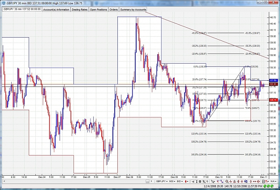
Task: Click the application icon in title bar
Action: pyautogui.click(x=4, y=3)
